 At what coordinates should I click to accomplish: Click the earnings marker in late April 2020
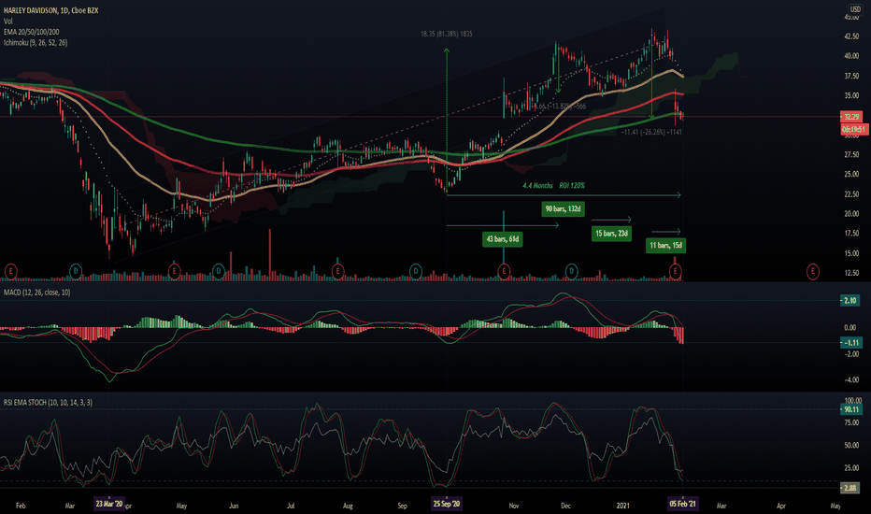[x=175, y=272]
